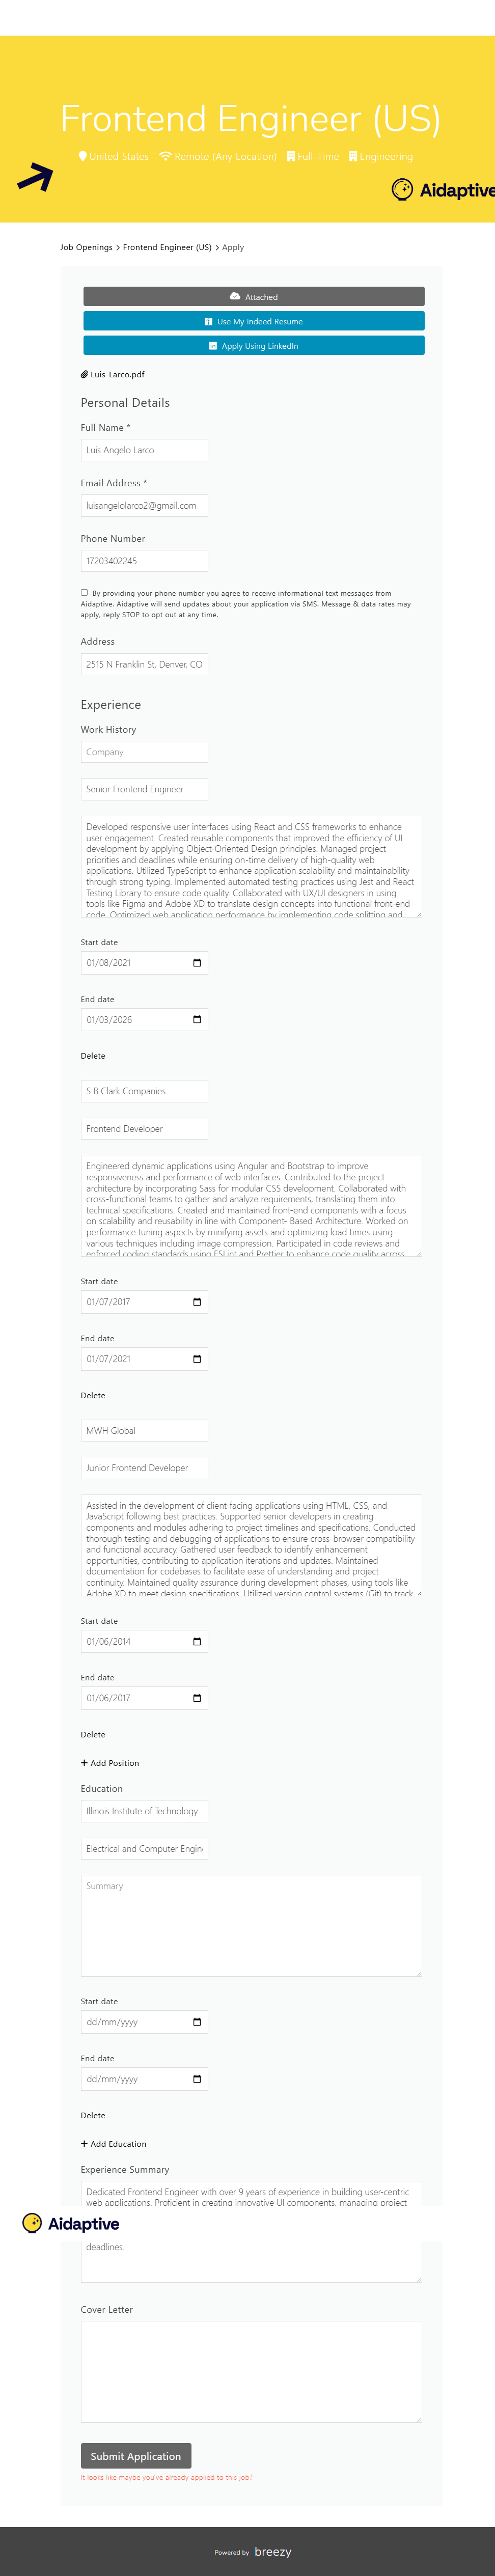The height and width of the screenshot is (2576, 495).
Task: Open calendar picker for S B Clark end date
Action: (x=197, y=1359)
